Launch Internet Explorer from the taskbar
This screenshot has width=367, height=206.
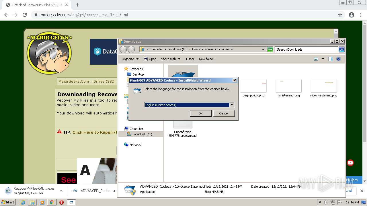coord(23,202)
